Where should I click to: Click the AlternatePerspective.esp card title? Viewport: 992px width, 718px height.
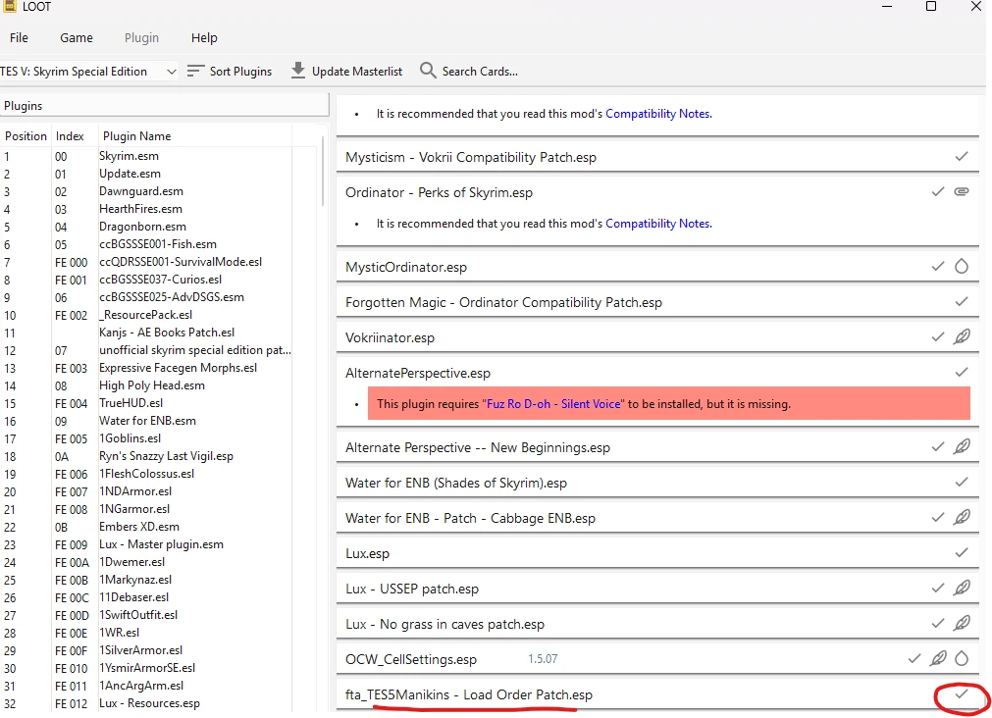(418, 374)
